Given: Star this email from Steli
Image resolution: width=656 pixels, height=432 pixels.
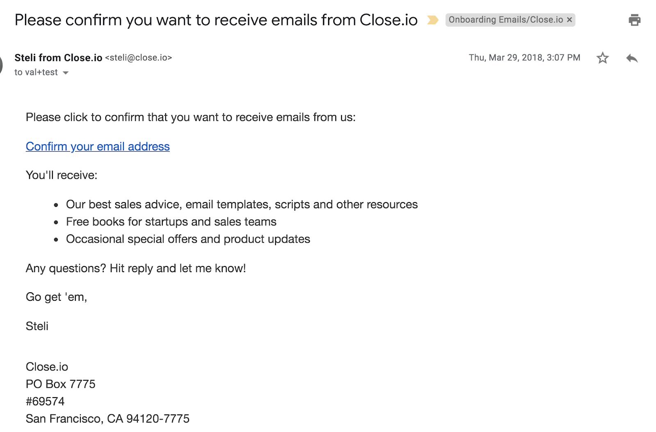Looking at the screenshot, I should pyautogui.click(x=602, y=58).
